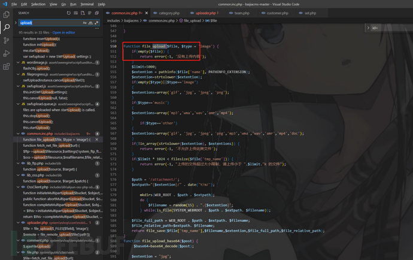The height and width of the screenshot is (260, 413).
Task: Click line number 576 in gutter
Action: pos(113,180)
